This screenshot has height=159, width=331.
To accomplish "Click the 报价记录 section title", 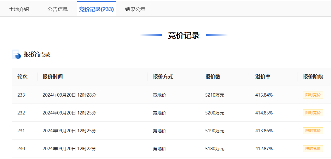I will click(x=37, y=54).
